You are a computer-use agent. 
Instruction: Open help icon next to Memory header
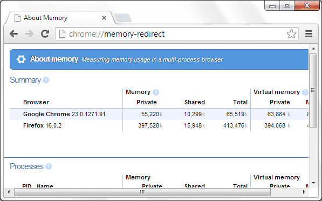[156, 92]
